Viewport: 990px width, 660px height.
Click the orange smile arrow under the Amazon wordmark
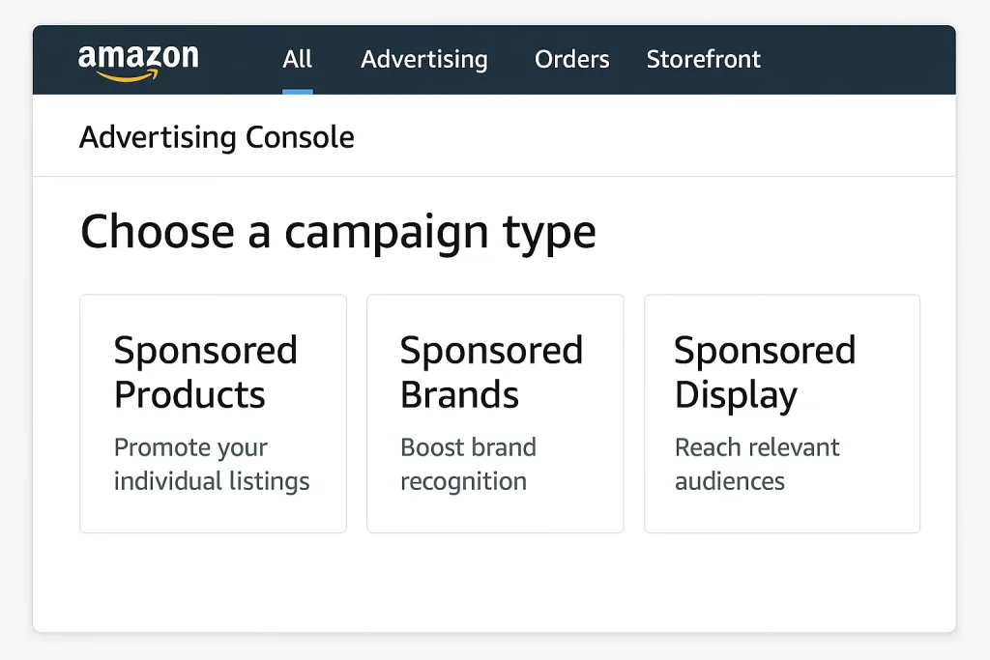pyautogui.click(x=133, y=75)
